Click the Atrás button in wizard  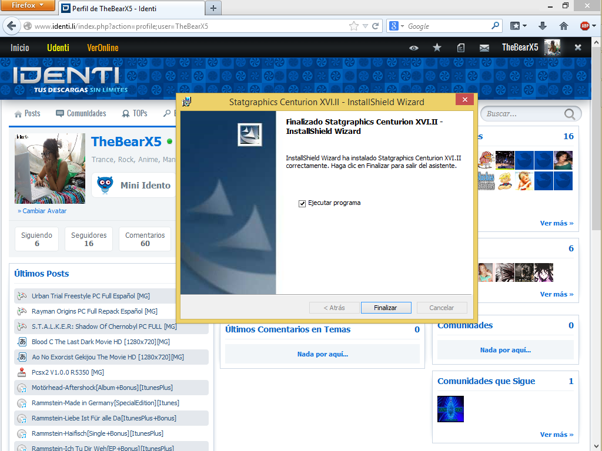[x=334, y=308]
